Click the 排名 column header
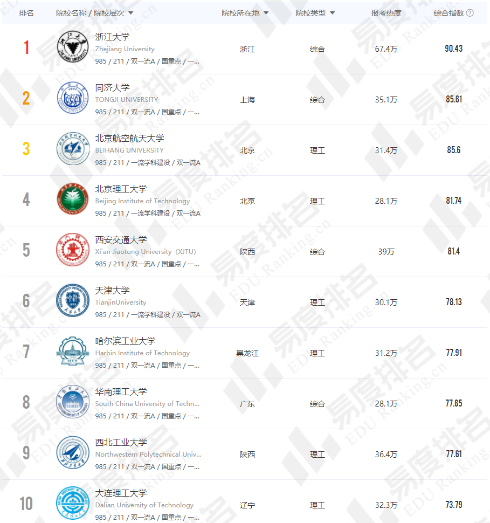Viewport: 490px width, 523px height. pyautogui.click(x=26, y=13)
